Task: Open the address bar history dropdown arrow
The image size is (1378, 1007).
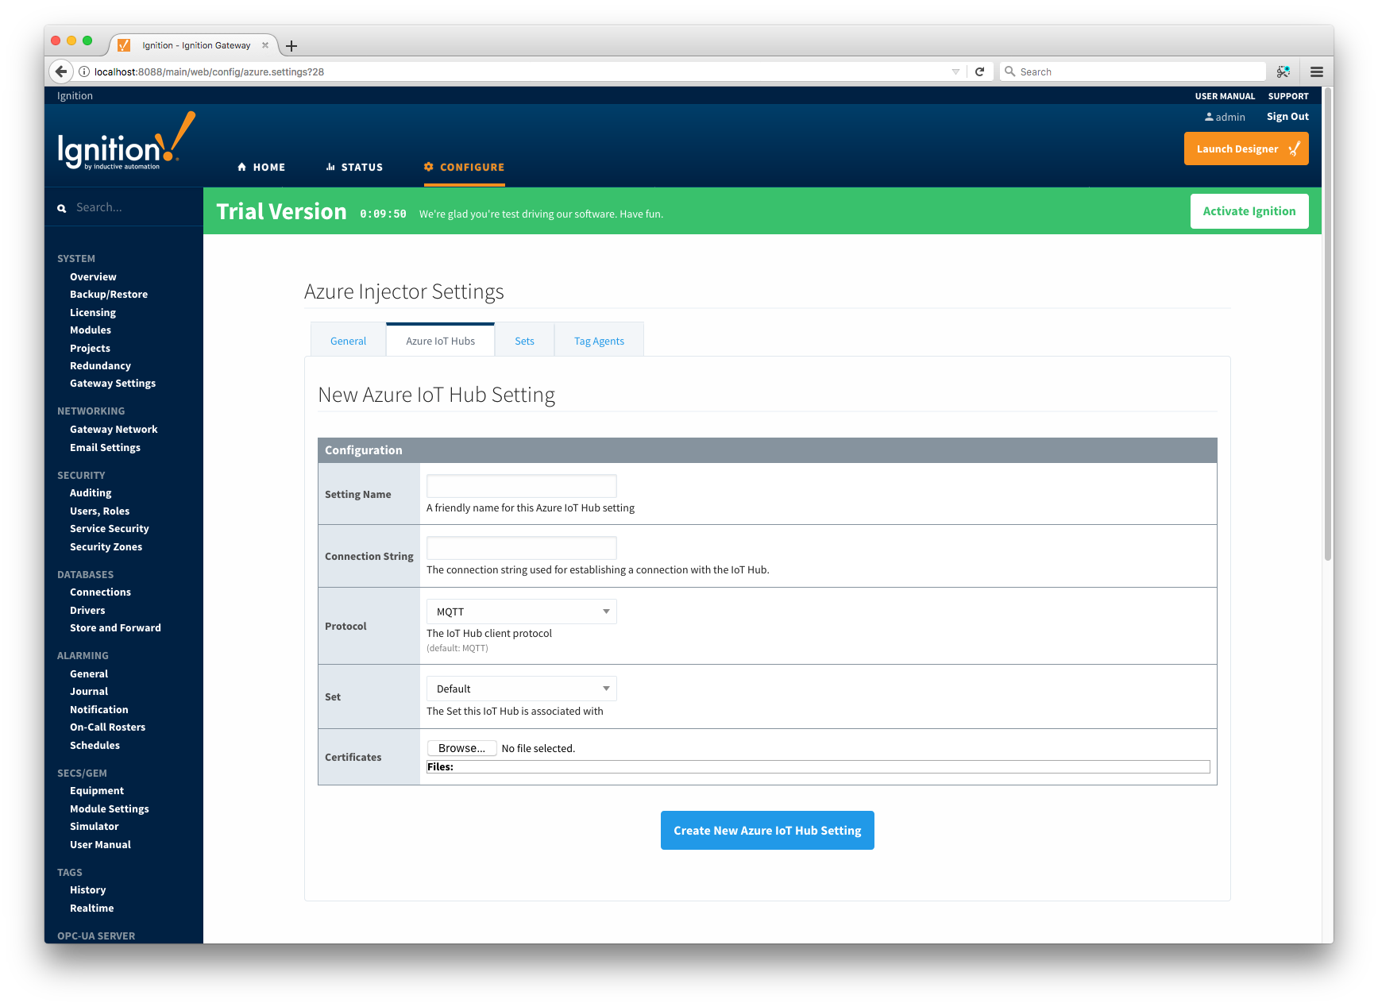Action: [955, 71]
